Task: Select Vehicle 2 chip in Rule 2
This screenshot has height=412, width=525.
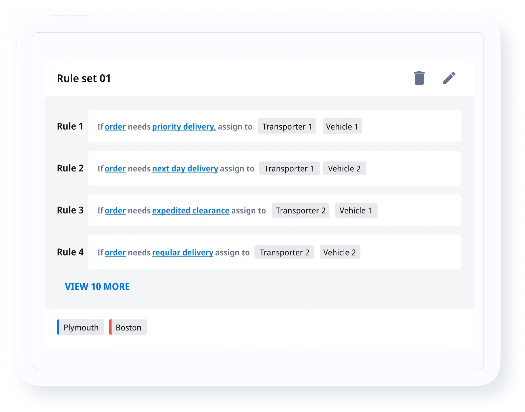Action: [344, 169]
